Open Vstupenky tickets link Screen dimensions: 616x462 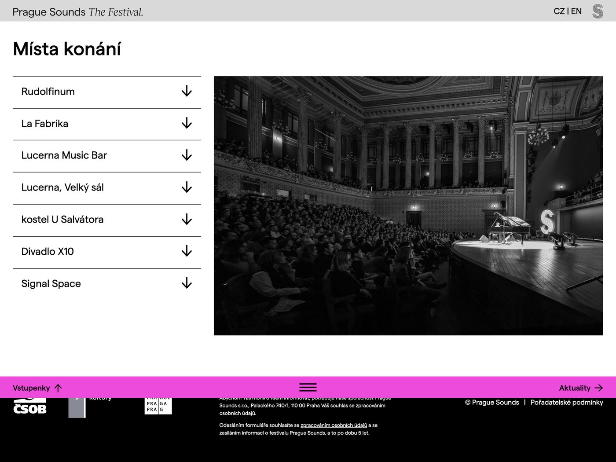[x=31, y=388]
